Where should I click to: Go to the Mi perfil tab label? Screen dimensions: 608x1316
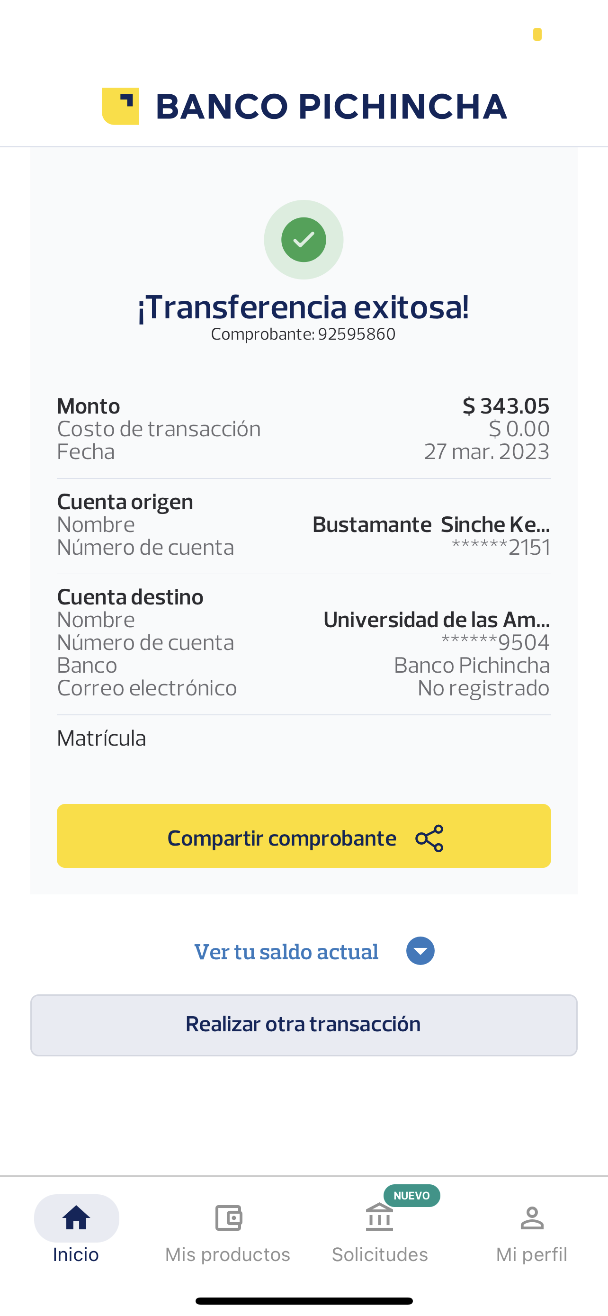click(x=531, y=1254)
